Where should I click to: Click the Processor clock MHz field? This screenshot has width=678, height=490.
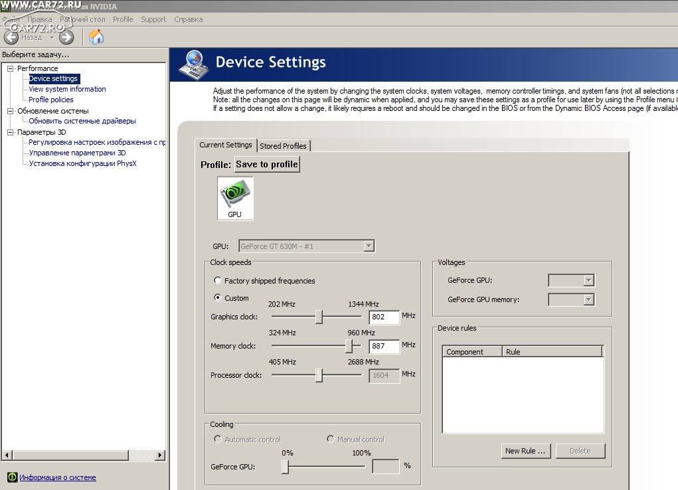pos(384,375)
